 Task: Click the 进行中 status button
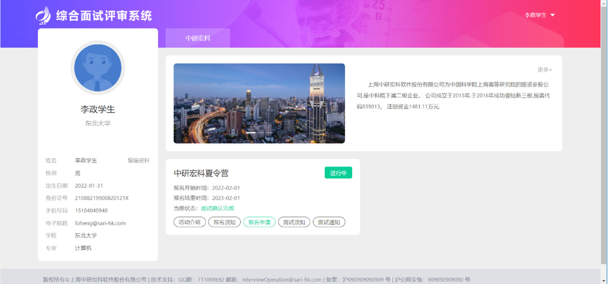tap(339, 173)
